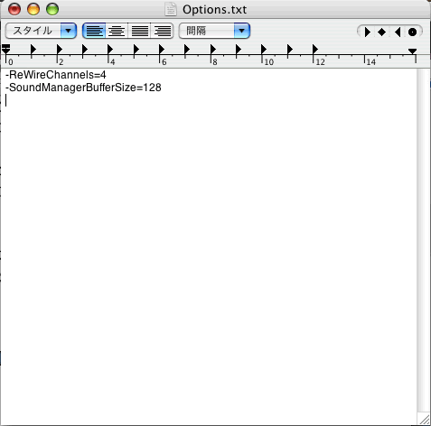The height and width of the screenshot is (426, 431).
Task: Open the スタイル styles dropdown
Action: click(41, 31)
